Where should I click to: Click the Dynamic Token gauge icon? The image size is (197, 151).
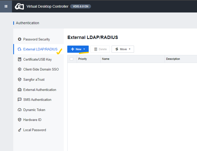coord(19,110)
